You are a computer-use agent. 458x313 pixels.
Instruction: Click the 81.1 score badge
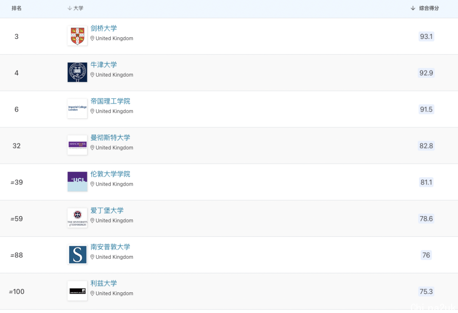[x=426, y=182]
